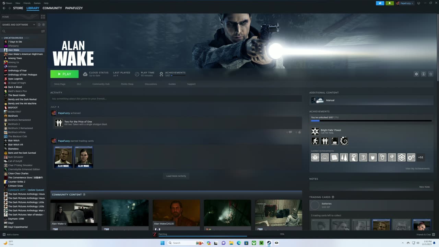Screen dimensions: 439x247
Task: Open Alan Wake U community thumbnail
Action: coord(74,213)
